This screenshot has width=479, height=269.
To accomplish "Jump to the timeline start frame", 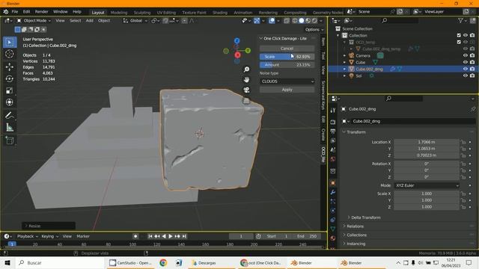I will point(150,236).
